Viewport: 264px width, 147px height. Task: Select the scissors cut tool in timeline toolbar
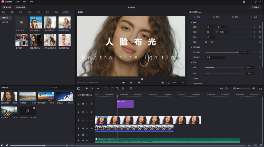[92, 89]
